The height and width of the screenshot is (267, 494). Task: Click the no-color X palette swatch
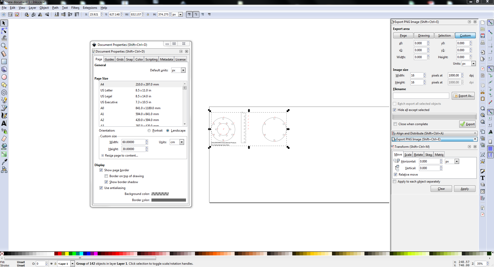coord(2,254)
